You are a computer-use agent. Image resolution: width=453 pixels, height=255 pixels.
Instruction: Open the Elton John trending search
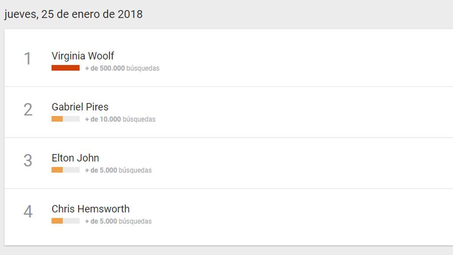coord(75,158)
